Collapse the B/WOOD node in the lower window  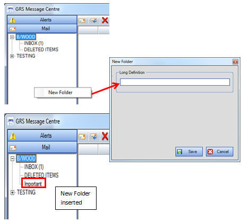point(12,158)
